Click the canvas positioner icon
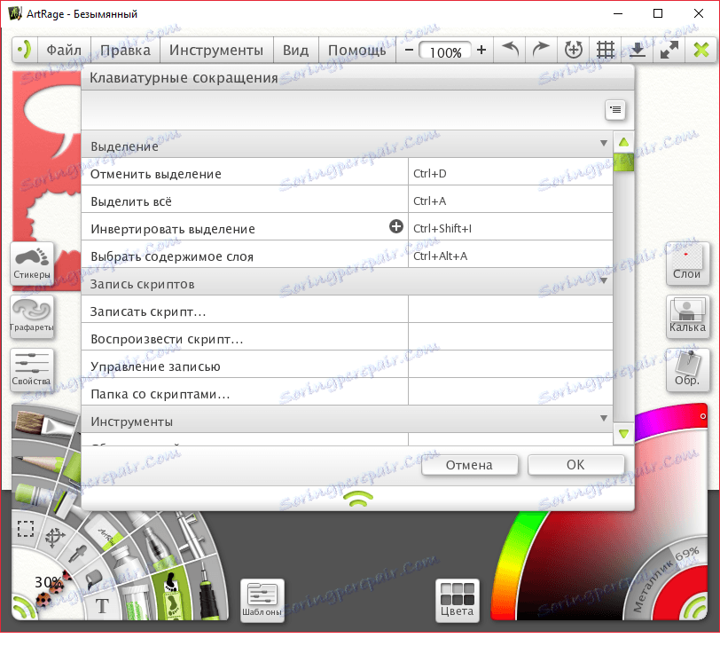The height and width of the screenshot is (646, 720). click(x=574, y=49)
